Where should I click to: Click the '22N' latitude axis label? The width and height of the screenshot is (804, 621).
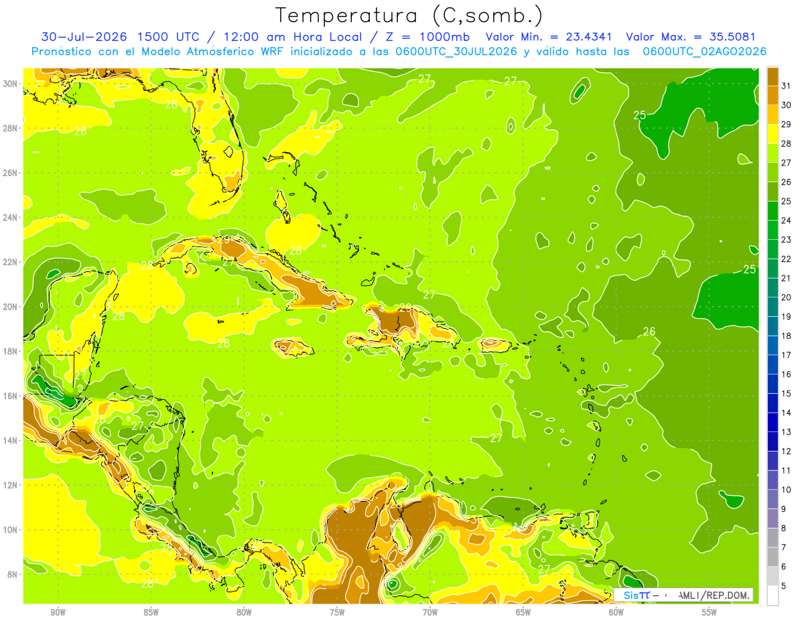click(x=11, y=262)
